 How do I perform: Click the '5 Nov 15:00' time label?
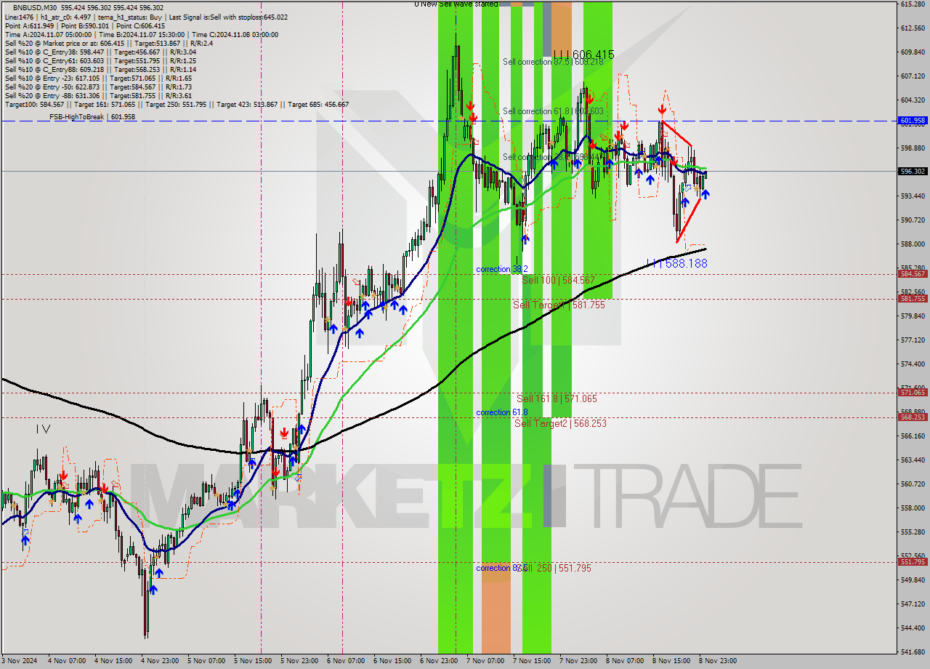(x=254, y=661)
